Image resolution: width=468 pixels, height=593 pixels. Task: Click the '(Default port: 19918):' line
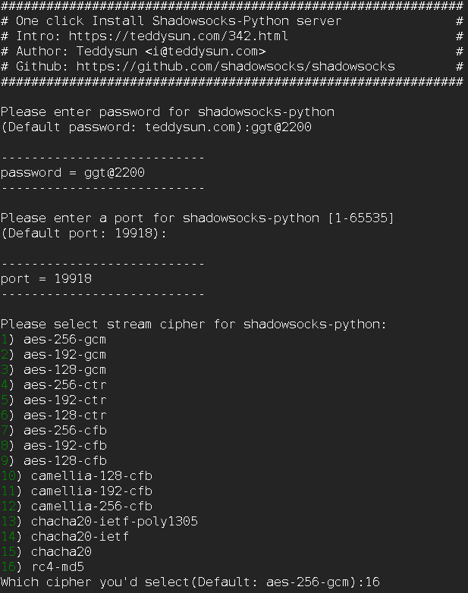83,234
